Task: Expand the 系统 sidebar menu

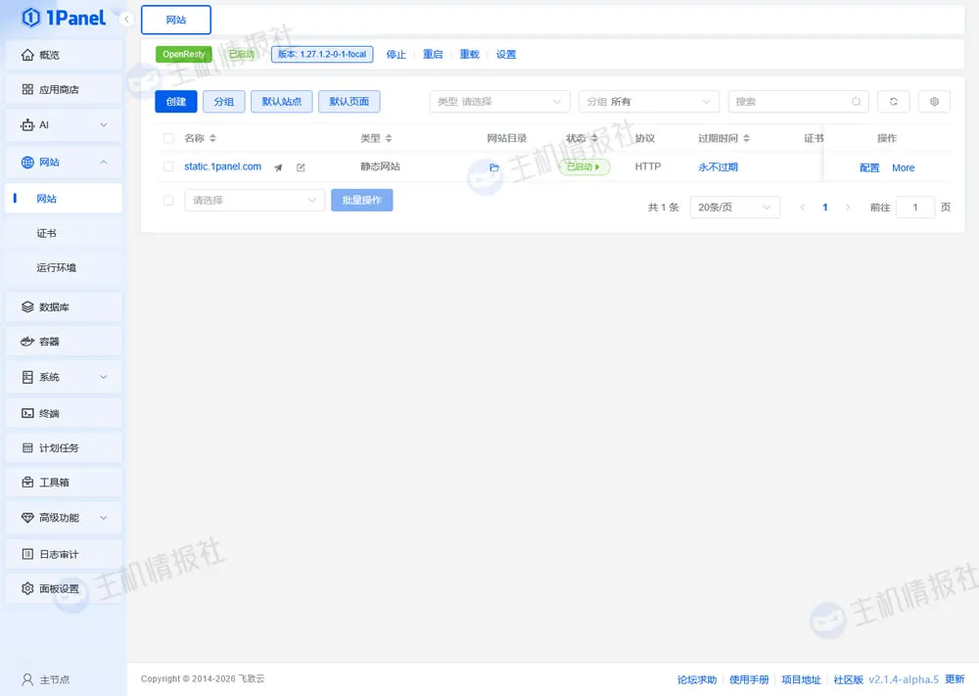Action: click(x=64, y=377)
